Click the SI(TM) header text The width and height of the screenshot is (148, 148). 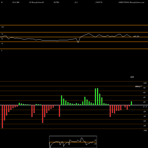tap(56, 2)
